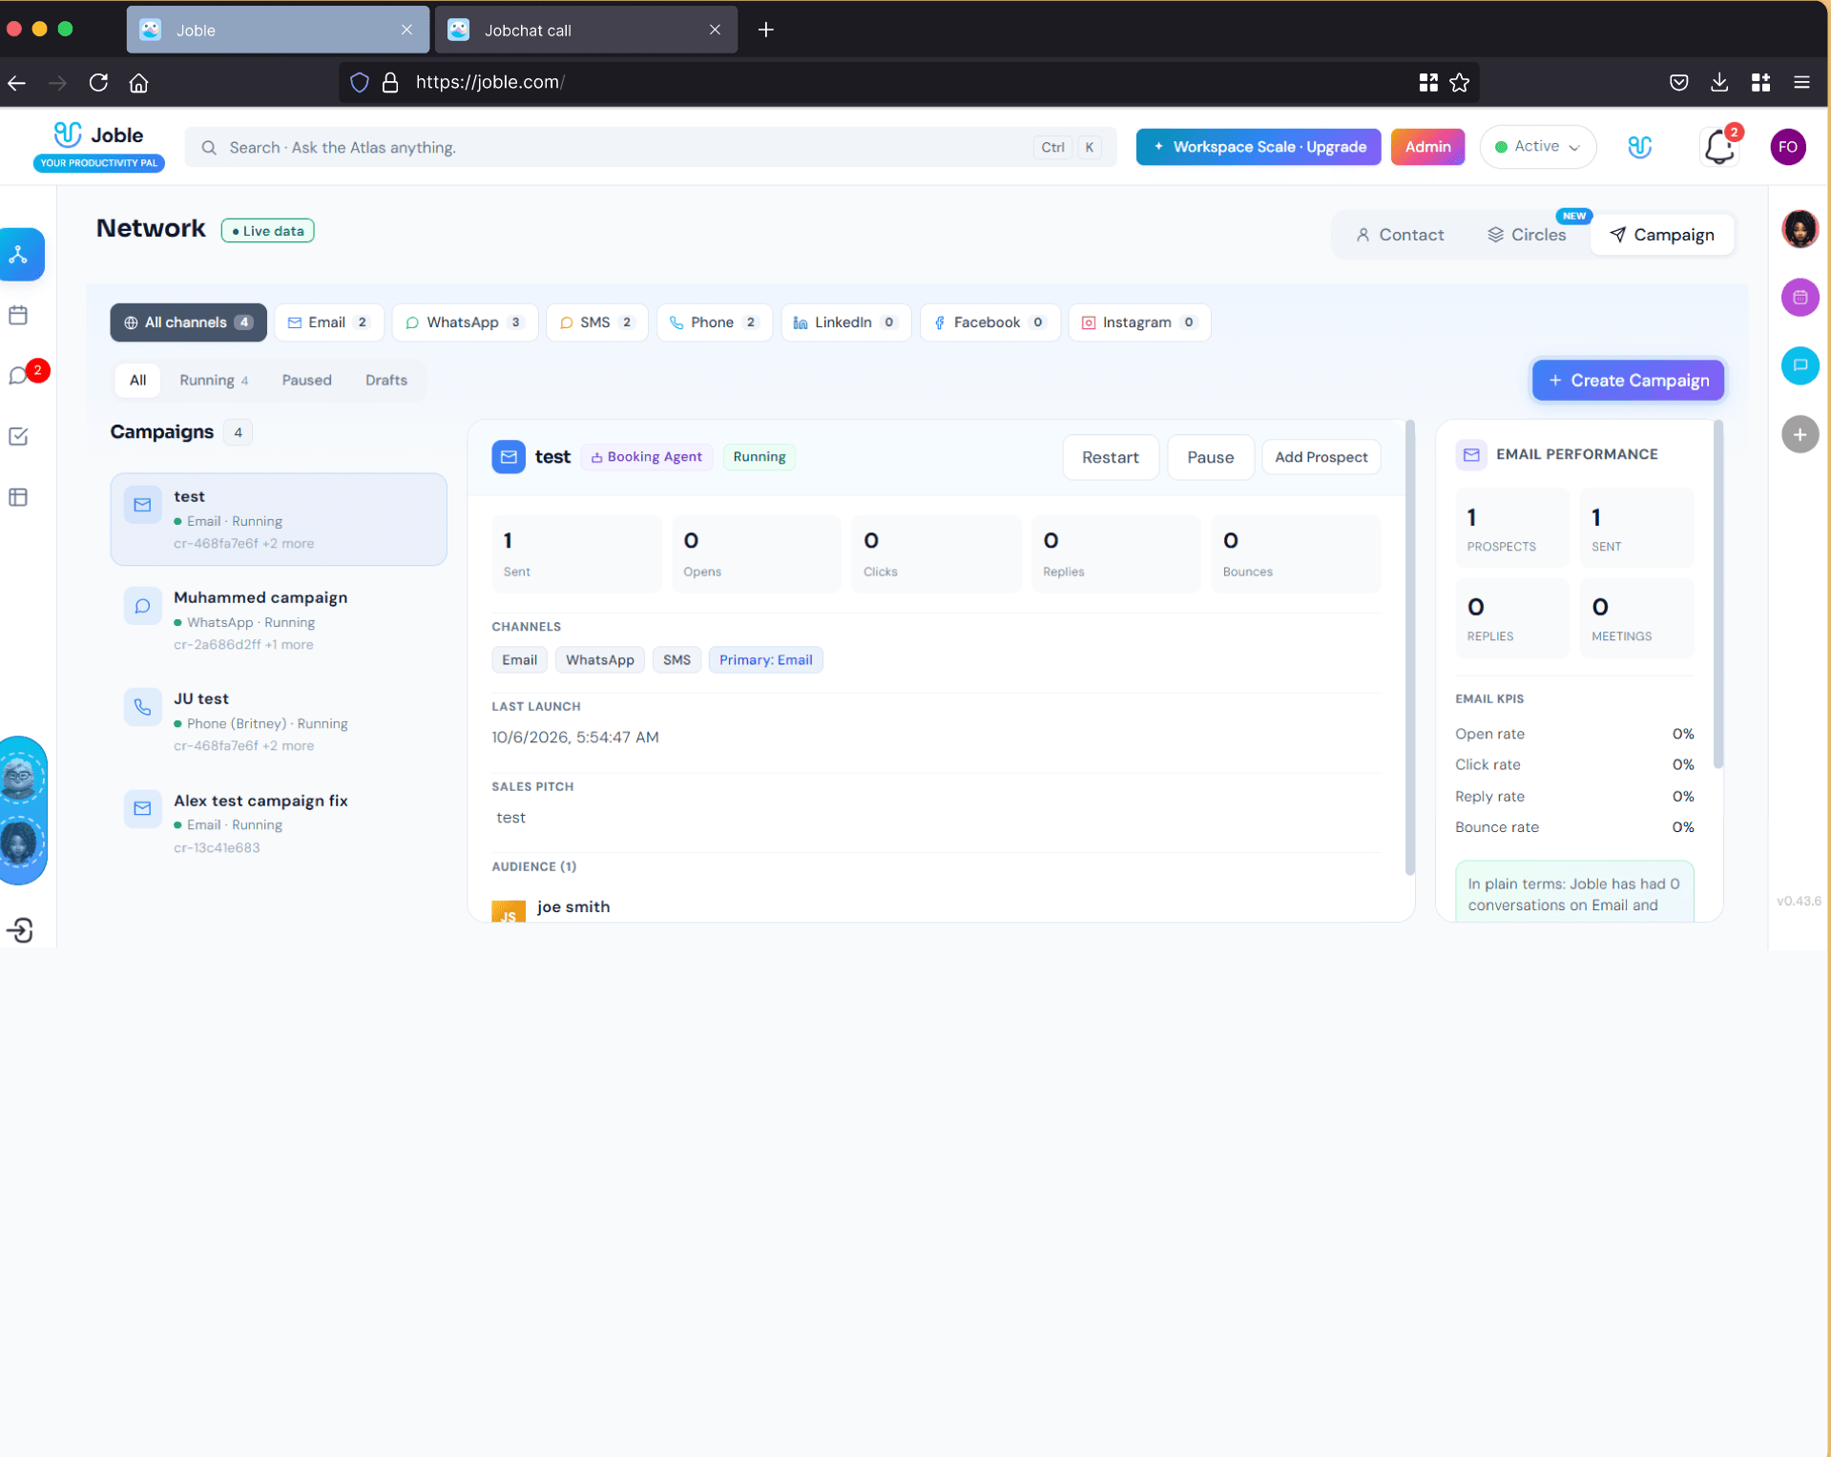Select the Campaign tab

point(1661,235)
